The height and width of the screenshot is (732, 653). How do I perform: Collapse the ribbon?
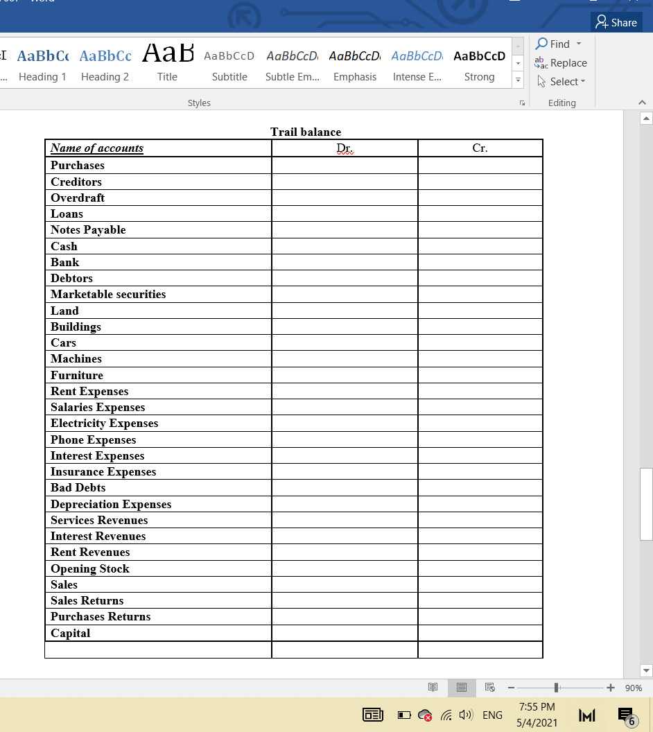tap(643, 102)
